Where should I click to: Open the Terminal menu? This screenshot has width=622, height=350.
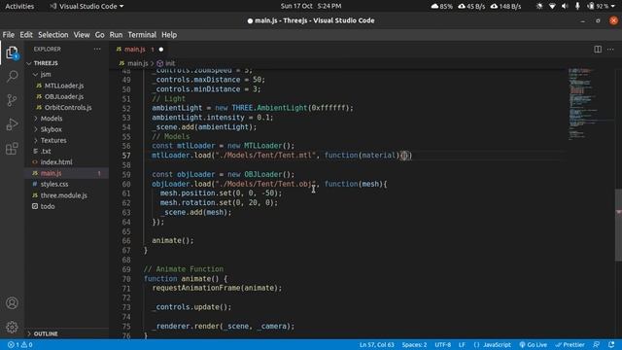(x=142, y=35)
